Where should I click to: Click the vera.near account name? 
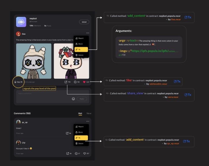(173, 97)
